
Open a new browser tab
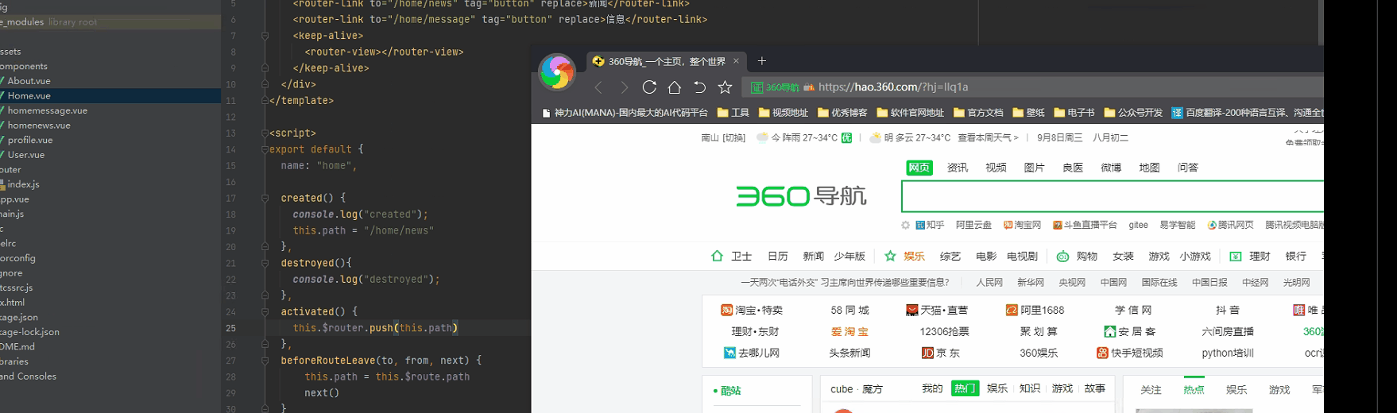[x=762, y=61]
